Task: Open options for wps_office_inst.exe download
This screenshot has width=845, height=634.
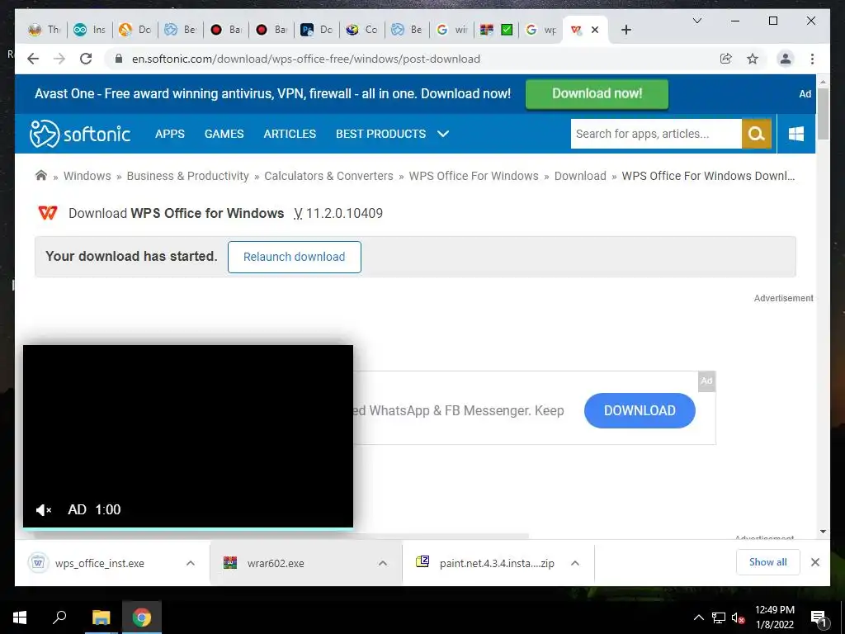Action: click(191, 563)
